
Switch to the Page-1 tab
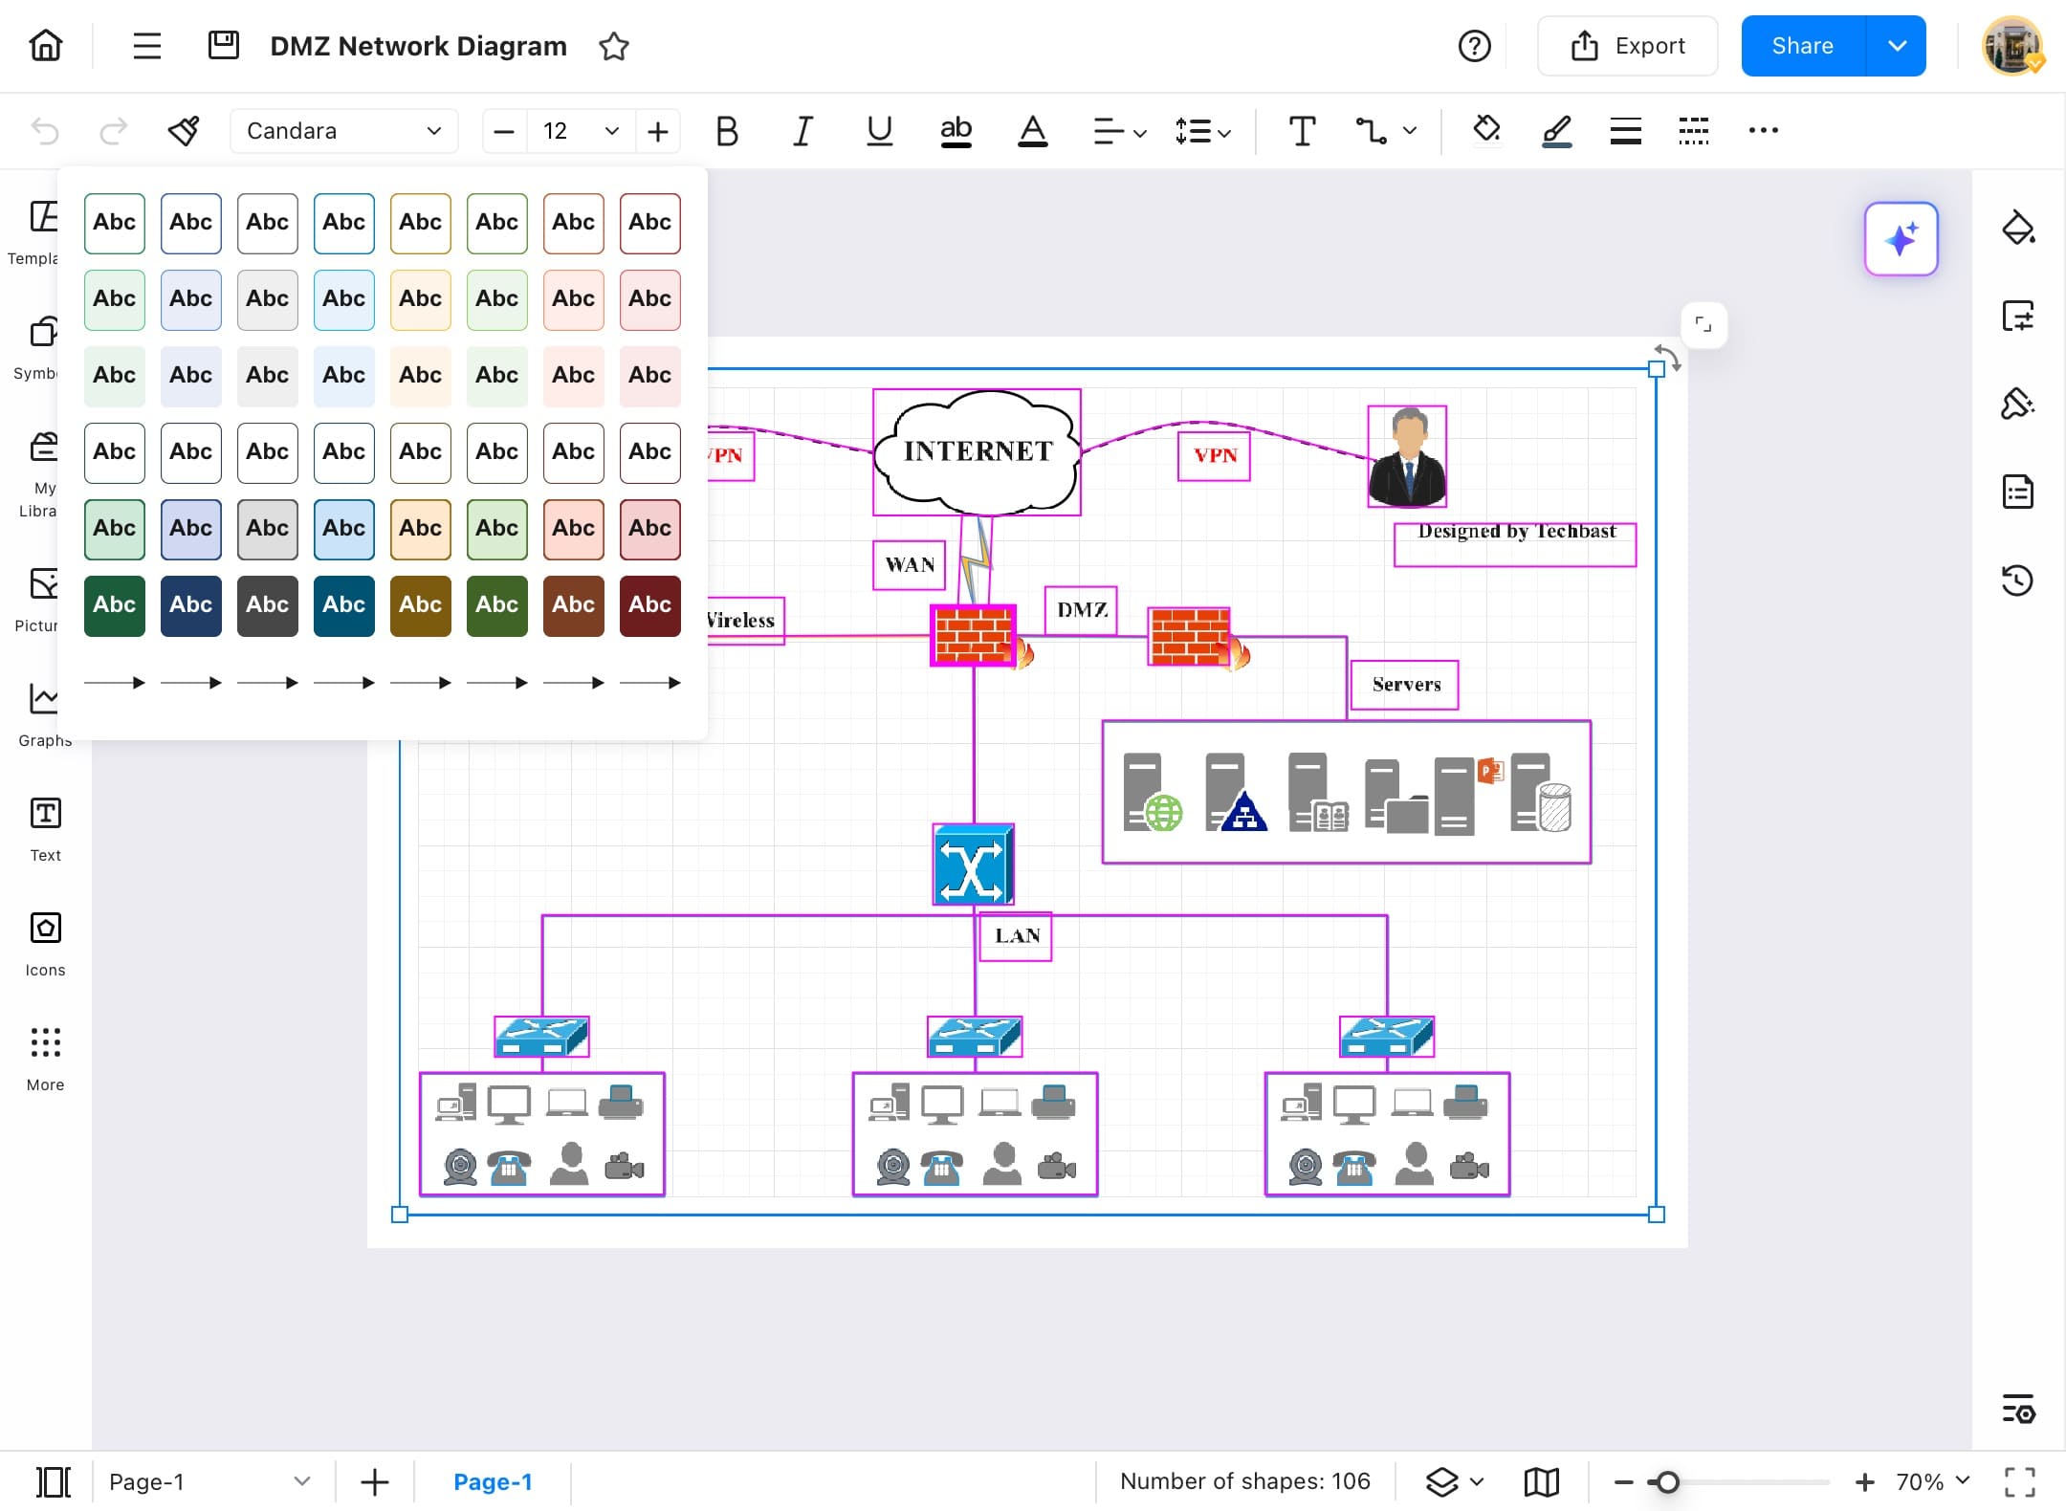pyautogui.click(x=494, y=1481)
